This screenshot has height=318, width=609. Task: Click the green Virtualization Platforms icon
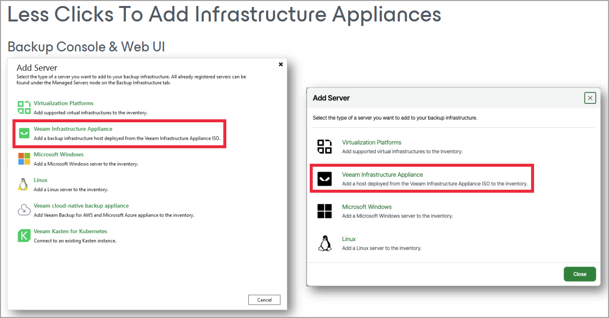click(x=24, y=107)
